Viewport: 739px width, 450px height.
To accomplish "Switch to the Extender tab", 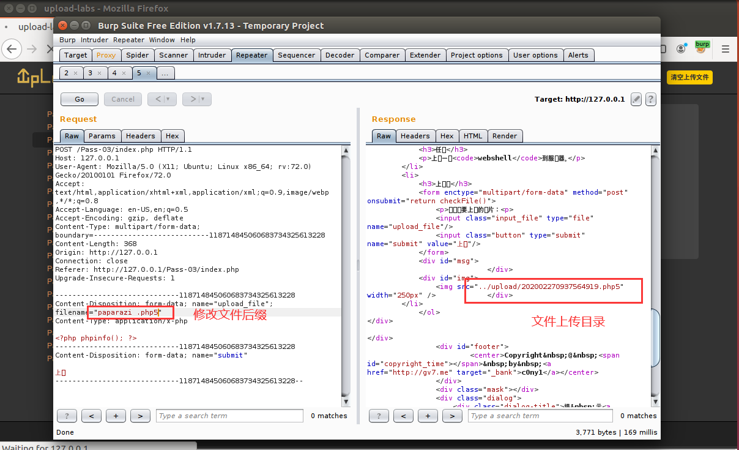I will [425, 55].
